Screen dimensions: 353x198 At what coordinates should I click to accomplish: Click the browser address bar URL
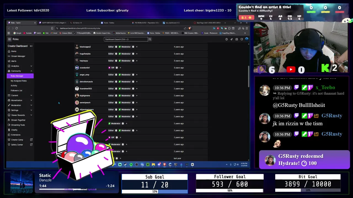[x=80, y=28]
